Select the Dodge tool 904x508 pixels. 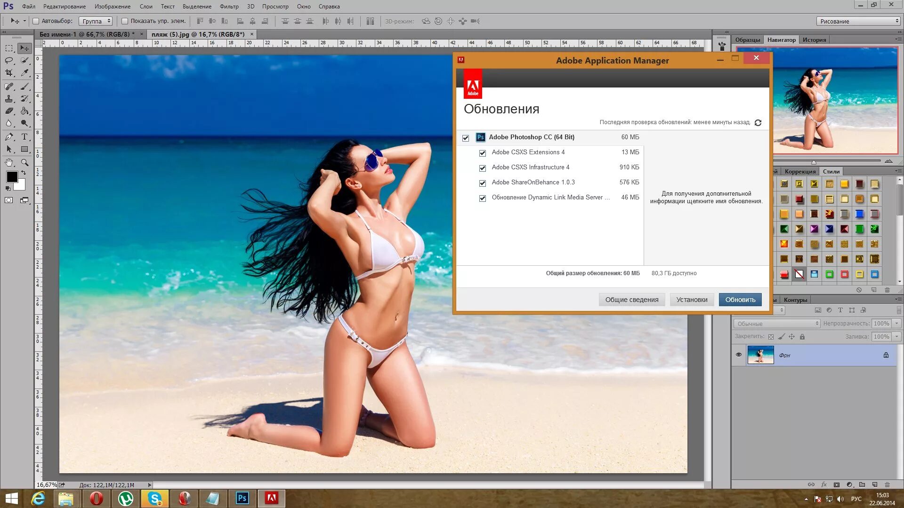(x=24, y=123)
